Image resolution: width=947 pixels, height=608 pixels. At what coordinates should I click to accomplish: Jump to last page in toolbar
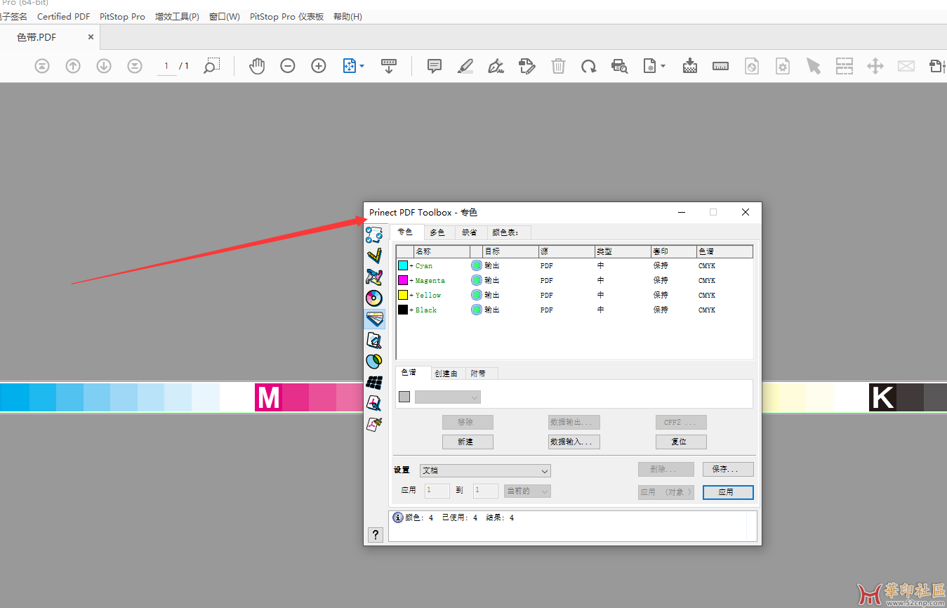135,66
